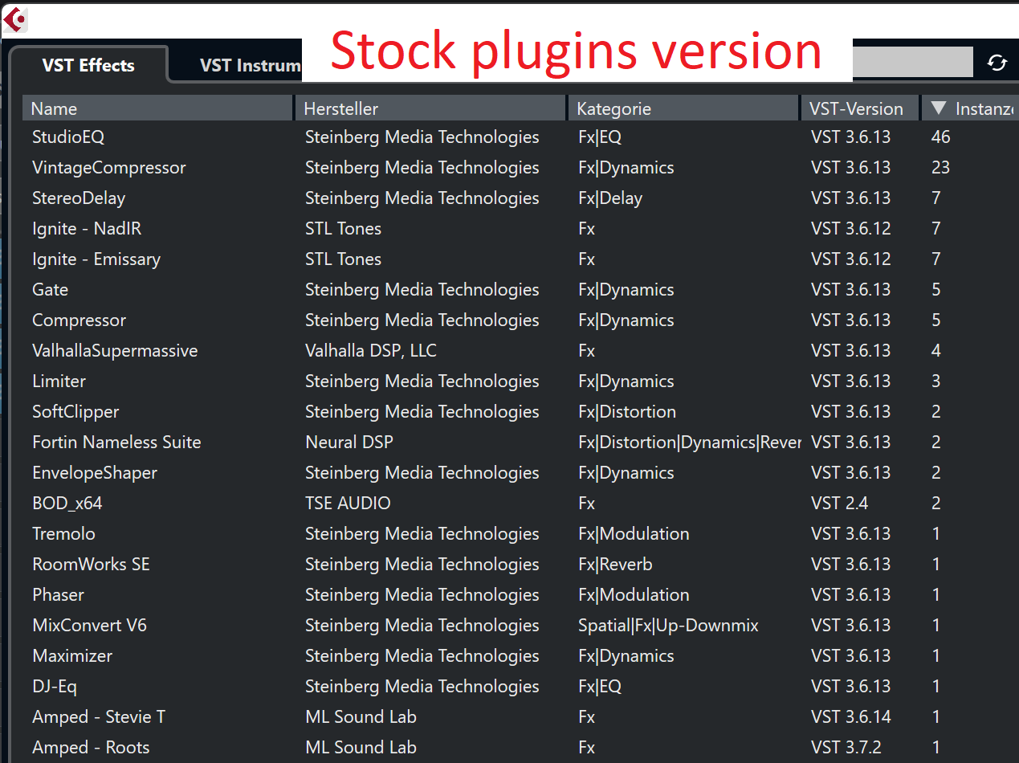Click the Instanzen sort arrow
Image resolution: width=1019 pixels, height=763 pixels.
(939, 108)
